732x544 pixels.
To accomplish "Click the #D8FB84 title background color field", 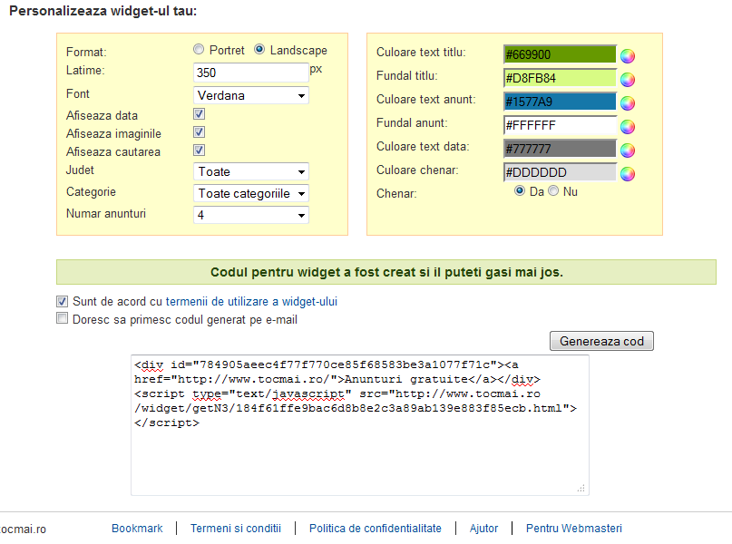I will coord(561,78).
